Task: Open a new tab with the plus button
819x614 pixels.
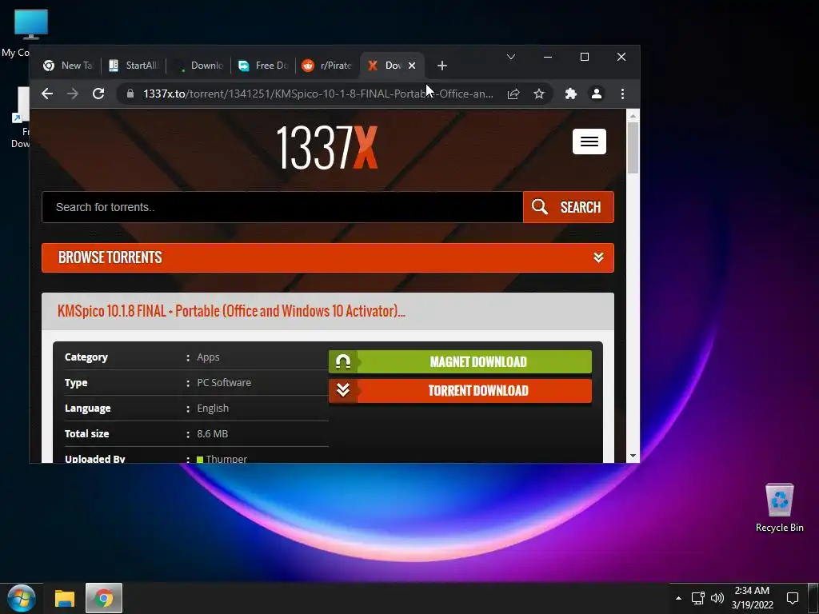Action: [x=441, y=66]
